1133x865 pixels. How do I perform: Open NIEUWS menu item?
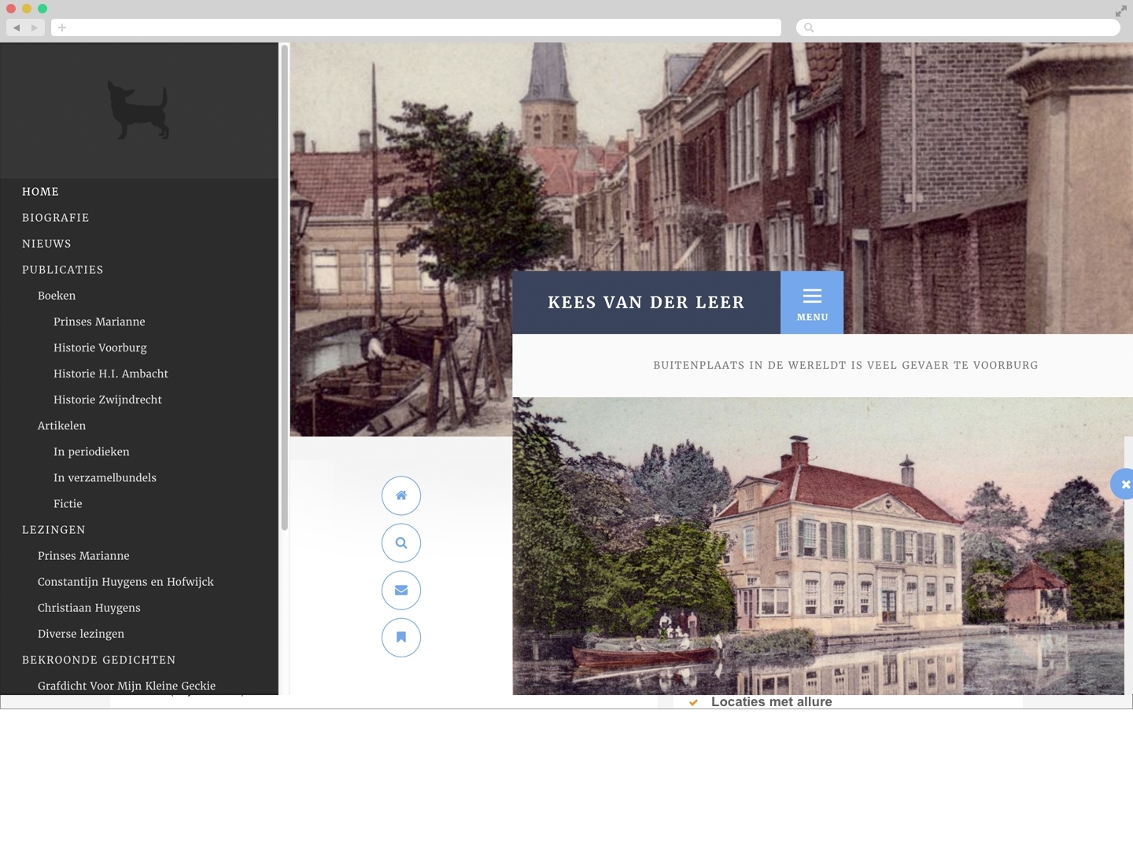[x=46, y=244]
